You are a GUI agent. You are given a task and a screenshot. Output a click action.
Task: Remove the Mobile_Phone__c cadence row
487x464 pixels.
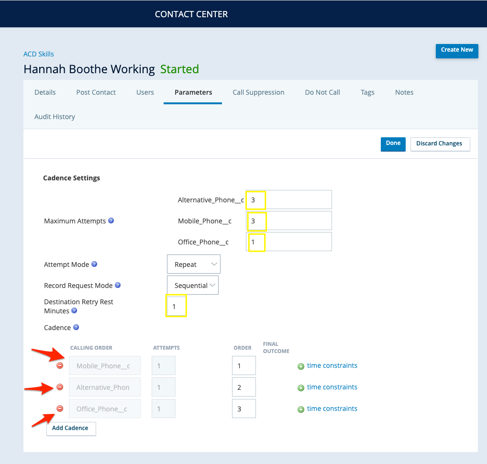(60, 365)
